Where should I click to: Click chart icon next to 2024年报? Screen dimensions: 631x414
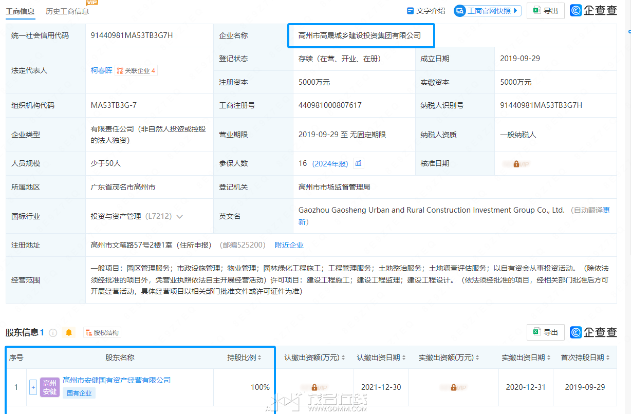click(359, 163)
